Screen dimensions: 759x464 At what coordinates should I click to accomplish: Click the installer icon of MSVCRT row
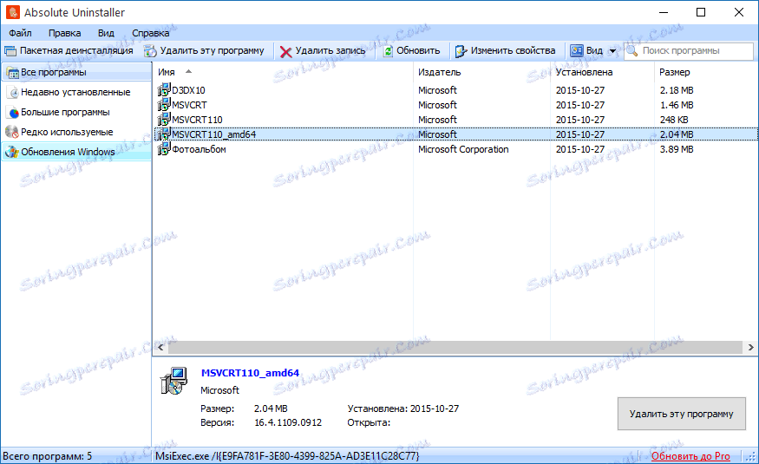164,104
